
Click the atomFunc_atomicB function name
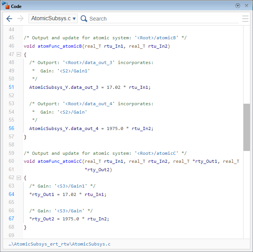click(x=60, y=46)
